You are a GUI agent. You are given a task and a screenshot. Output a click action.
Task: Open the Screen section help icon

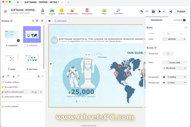pos(155,48)
